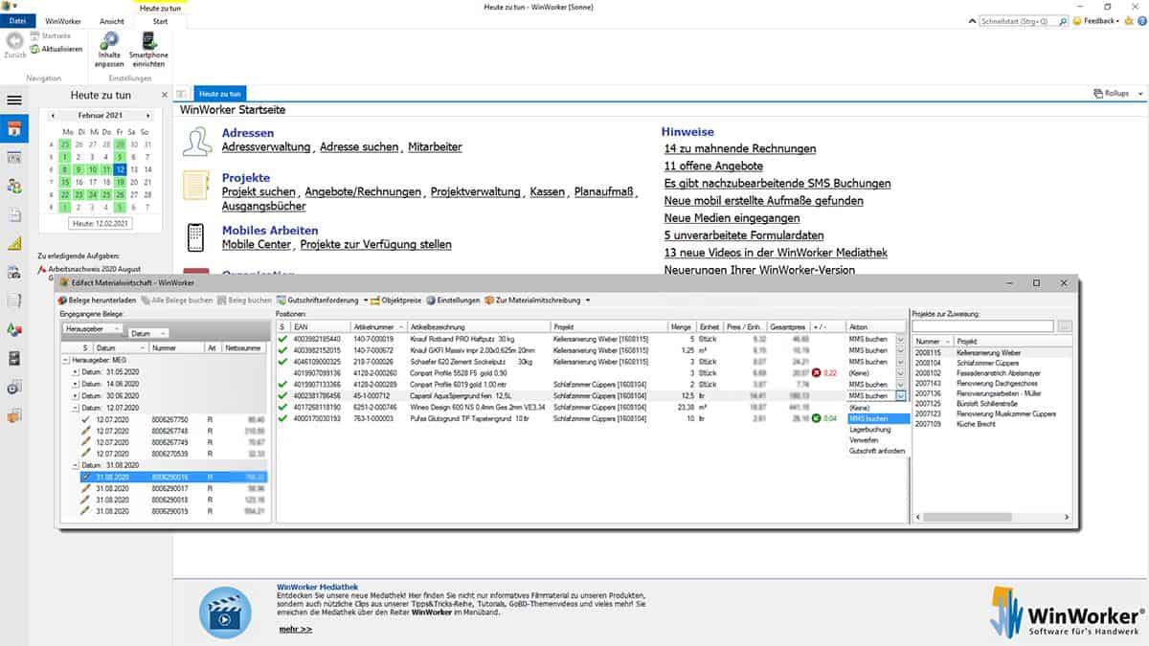Image resolution: width=1149 pixels, height=646 pixels.
Task: Click the Projekte notebook icon on Startseite
Action: pyautogui.click(x=196, y=186)
